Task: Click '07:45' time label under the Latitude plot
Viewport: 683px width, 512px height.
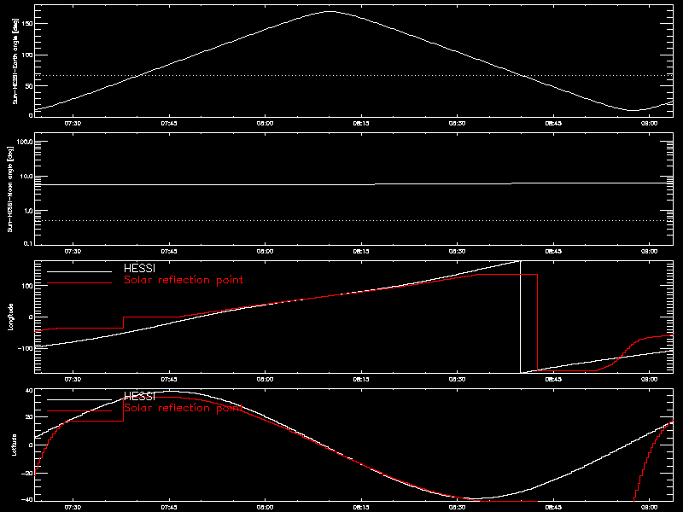Action: tap(169, 507)
